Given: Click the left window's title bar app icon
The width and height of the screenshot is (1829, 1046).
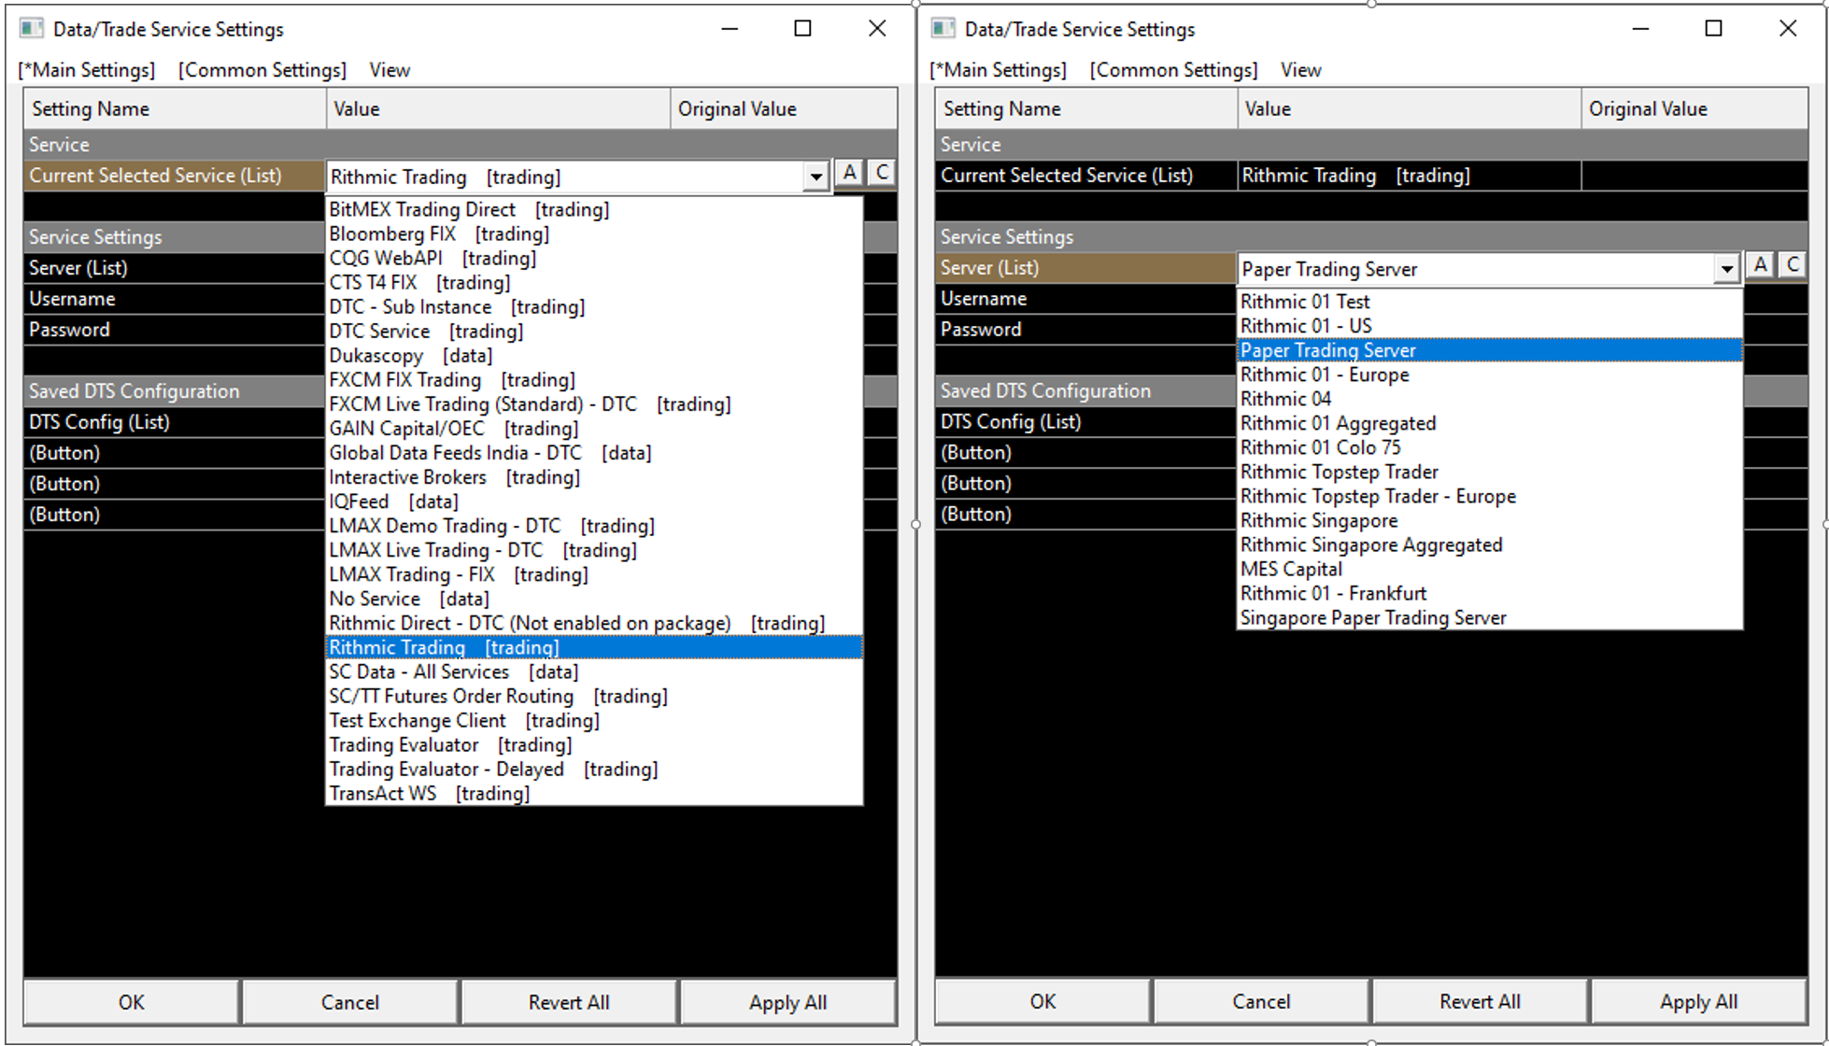Looking at the screenshot, I should 31,29.
